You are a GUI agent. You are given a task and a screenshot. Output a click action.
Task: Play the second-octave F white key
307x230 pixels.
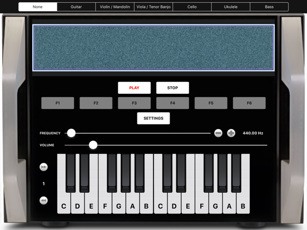click(202, 203)
